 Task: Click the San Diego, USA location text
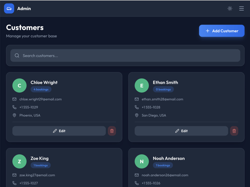point(154,115)
